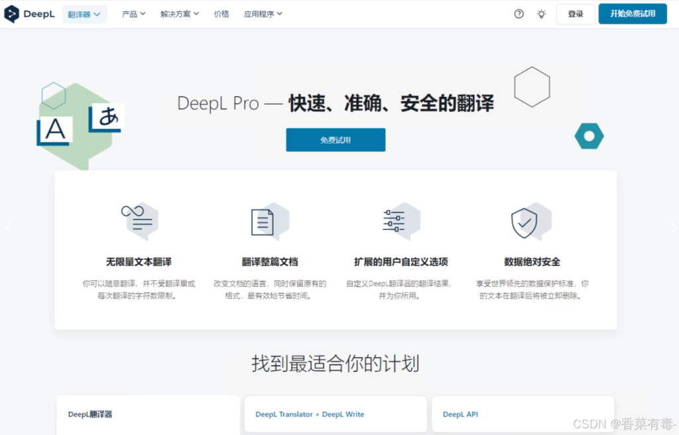
Task: Click the 开始免费试用 button
Action: point(632,13)
